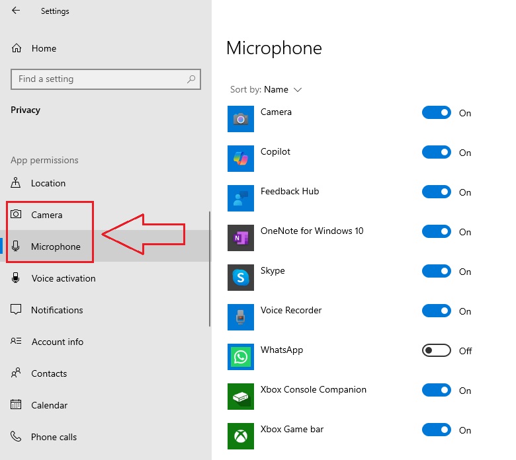Click the Xbox Game bar icon
This screenshot has width=516, height=460.
(240, 436)
